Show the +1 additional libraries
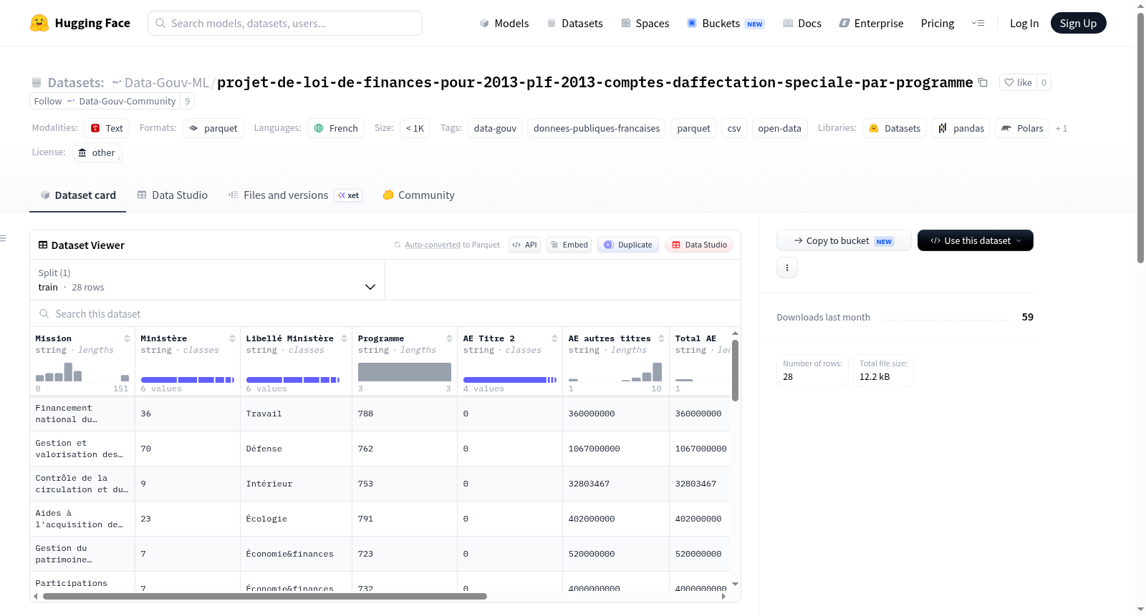 point(1061,128)
